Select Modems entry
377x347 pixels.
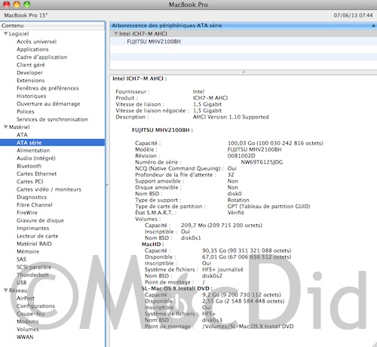pyautogui.click(x=27, y=321)
